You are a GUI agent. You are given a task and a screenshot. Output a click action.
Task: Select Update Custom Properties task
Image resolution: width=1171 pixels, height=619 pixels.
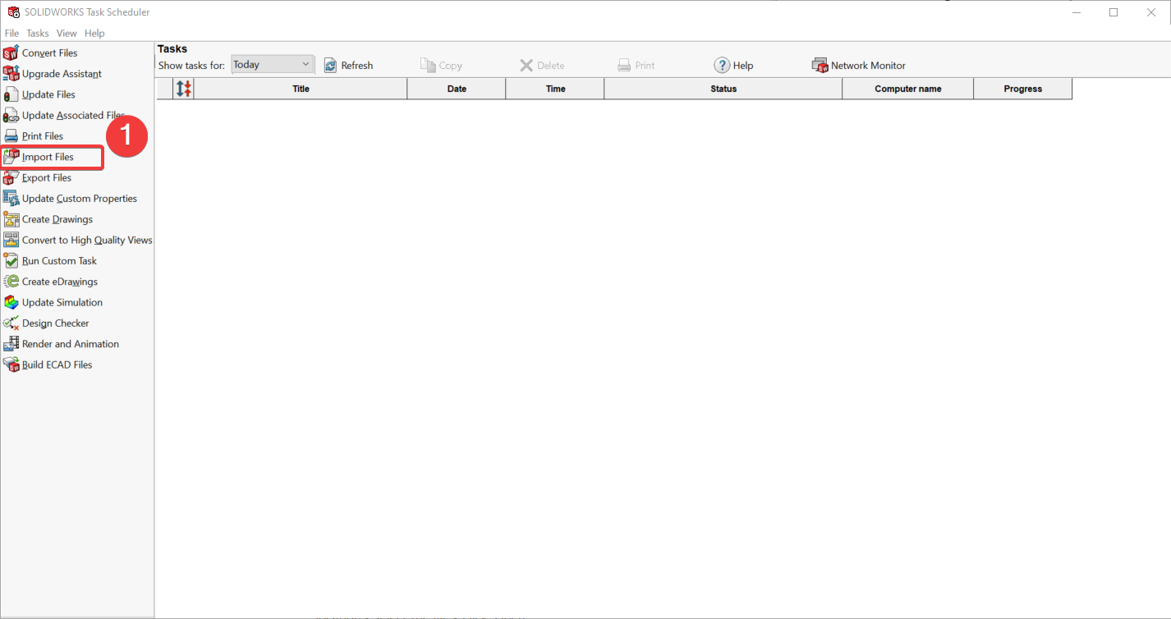[70, 199]
